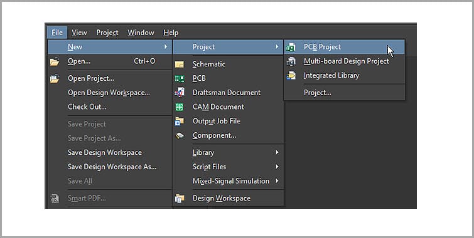Click the Integrated Library icon
Image resolution: width=474 pixels, height=238 pixels.
(x=291, y=75)
